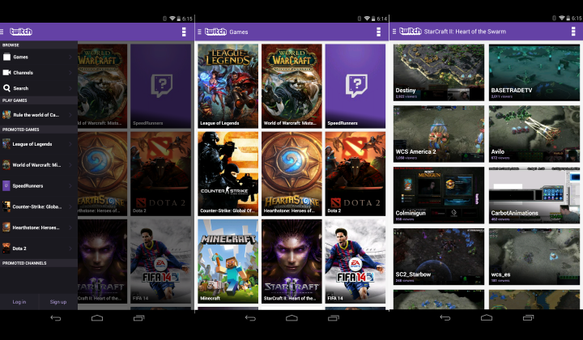Tap SpeedRunners purple icon in drawer
This screenshot has height=340, width=583.
coord(6,185)
